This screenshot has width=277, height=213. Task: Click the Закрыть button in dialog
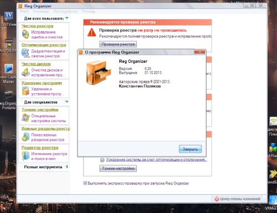(x=190, y=149)
